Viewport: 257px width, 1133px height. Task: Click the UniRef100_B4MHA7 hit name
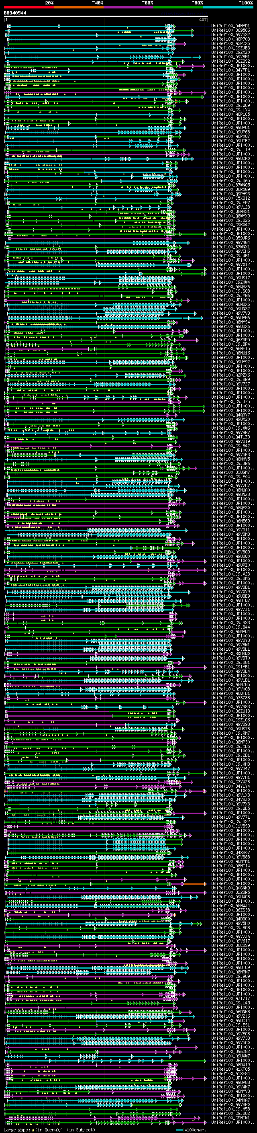tap(230, 1100)
